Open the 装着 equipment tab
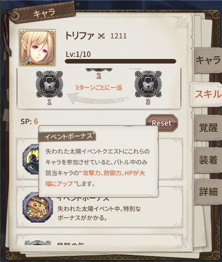 coord(208,160)
